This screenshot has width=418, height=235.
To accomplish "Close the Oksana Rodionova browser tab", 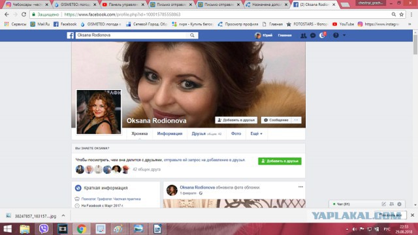I will tap(334, 5).
